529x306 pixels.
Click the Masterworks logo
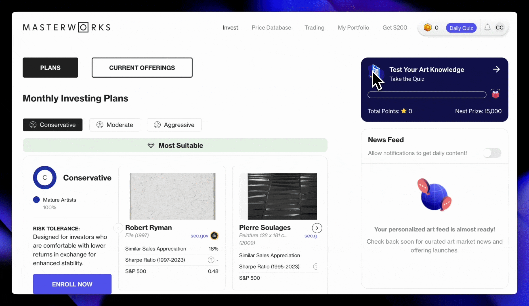click(67, 27)
